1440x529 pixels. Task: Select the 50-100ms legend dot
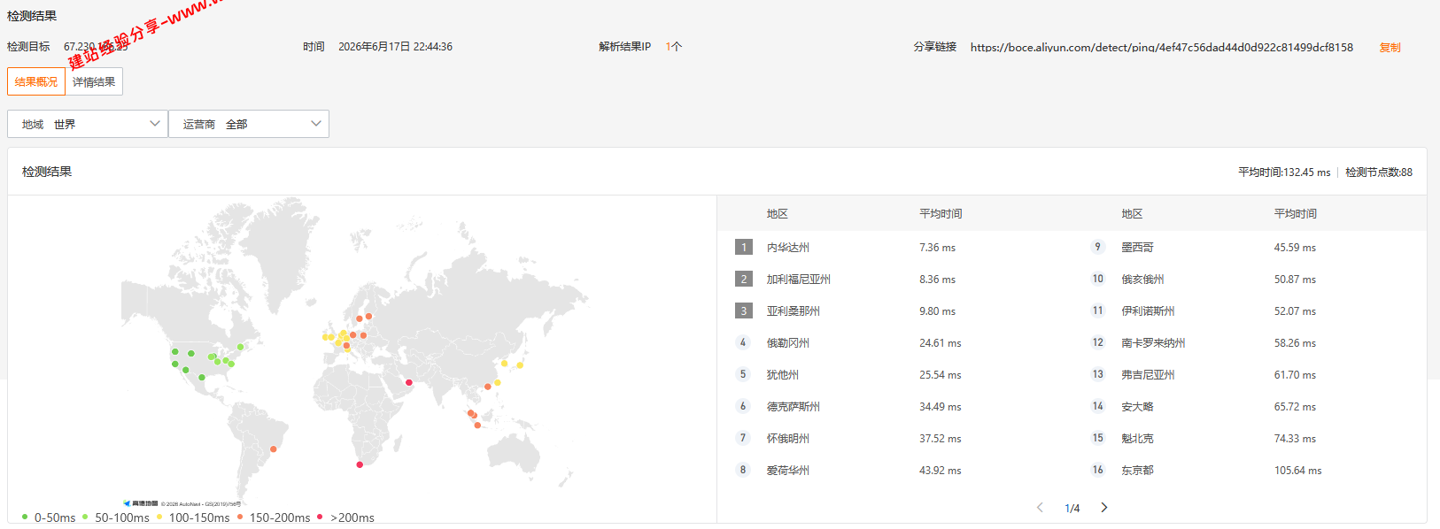[x=85, y=517]
